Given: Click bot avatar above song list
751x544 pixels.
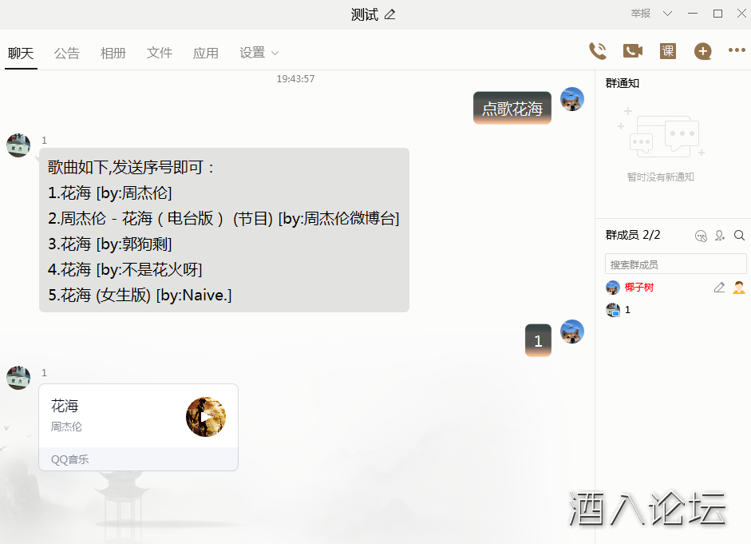Looking at the screenshot, I should point(18,145).
